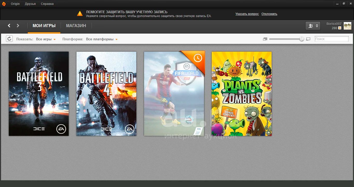Select the Battlefield 4 game tile
The height and width of the screenshot is (187, 354).
(107, 94)
